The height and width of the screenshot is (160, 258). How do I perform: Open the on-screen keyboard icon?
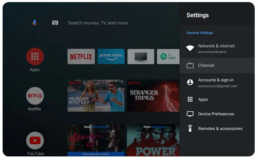tap(55, 23)
